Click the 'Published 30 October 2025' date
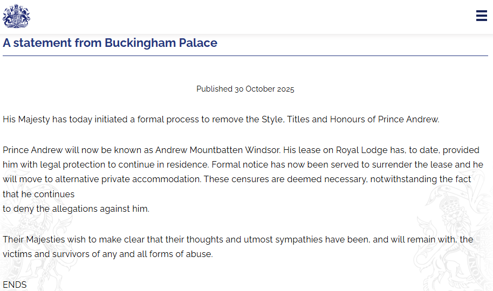Image resolution: width=493 pixels, height=291 pixels. click(245, 89)
